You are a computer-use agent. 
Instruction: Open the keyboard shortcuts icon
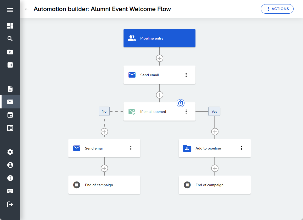point(10,191)
